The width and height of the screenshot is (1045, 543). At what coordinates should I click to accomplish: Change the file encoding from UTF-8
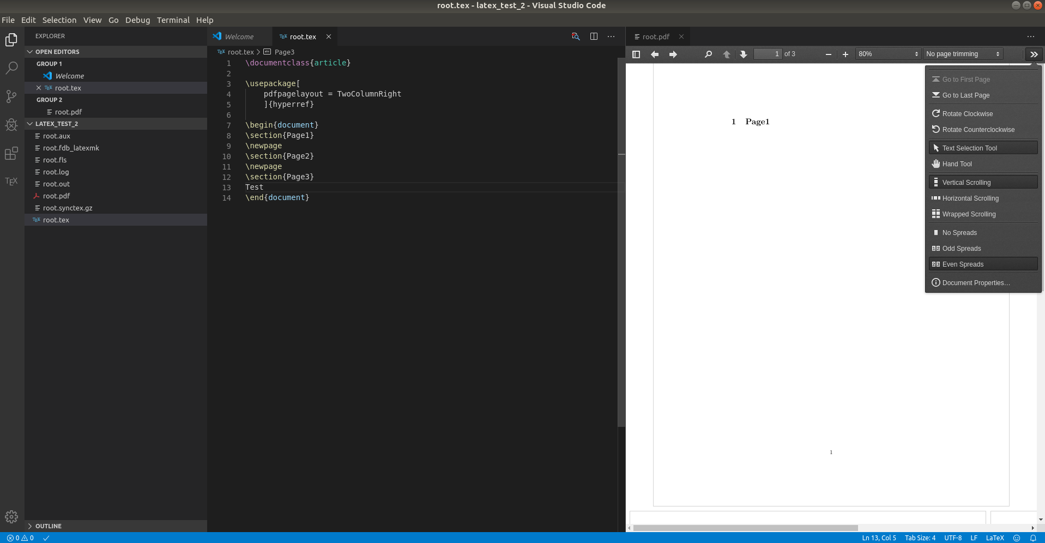(953, 538)
